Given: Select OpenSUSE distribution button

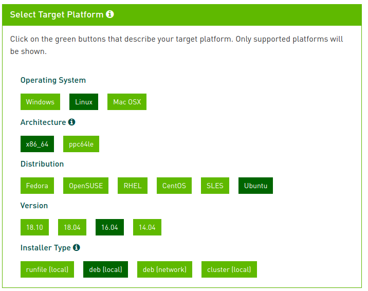Looking at the screenshot, I should pyautogui.click(x=86, y=186).
